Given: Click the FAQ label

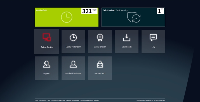Looking at the screenshot, I should coord(153,47).
